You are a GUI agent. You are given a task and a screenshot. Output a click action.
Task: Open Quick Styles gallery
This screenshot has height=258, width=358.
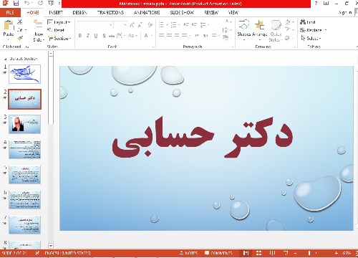click(x=276, y=31)
